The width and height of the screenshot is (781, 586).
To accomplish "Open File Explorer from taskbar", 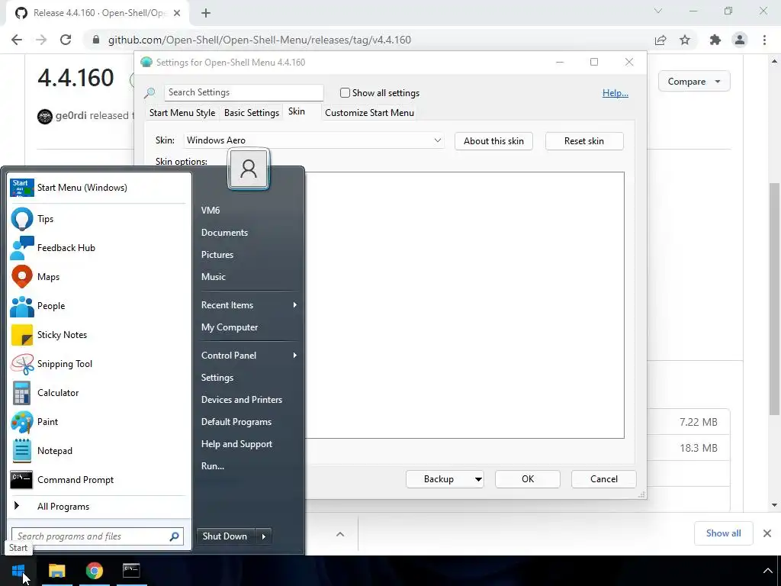I will [56, 571].
